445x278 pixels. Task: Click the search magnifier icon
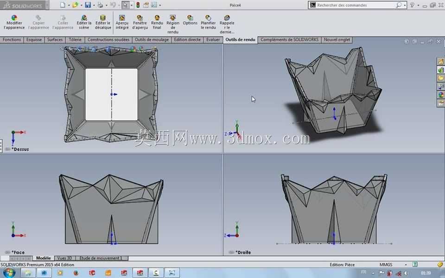399,5
